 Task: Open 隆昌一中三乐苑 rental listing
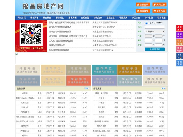coord(101,93)
